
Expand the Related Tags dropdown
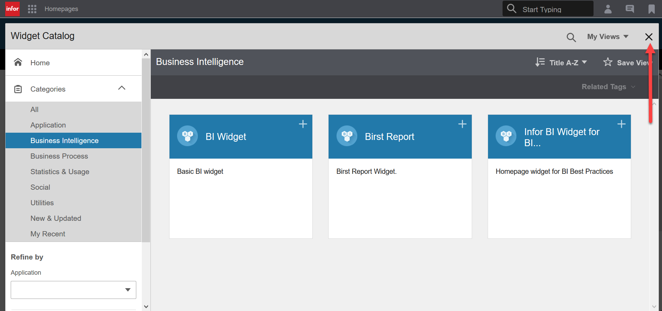tap(608, 87)
